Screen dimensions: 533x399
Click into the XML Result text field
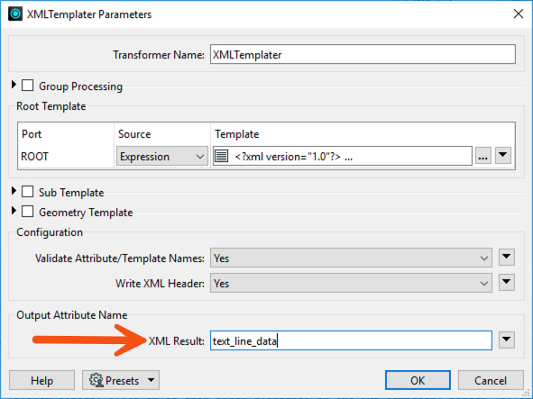pyautogui.click(x=351, y=340)
